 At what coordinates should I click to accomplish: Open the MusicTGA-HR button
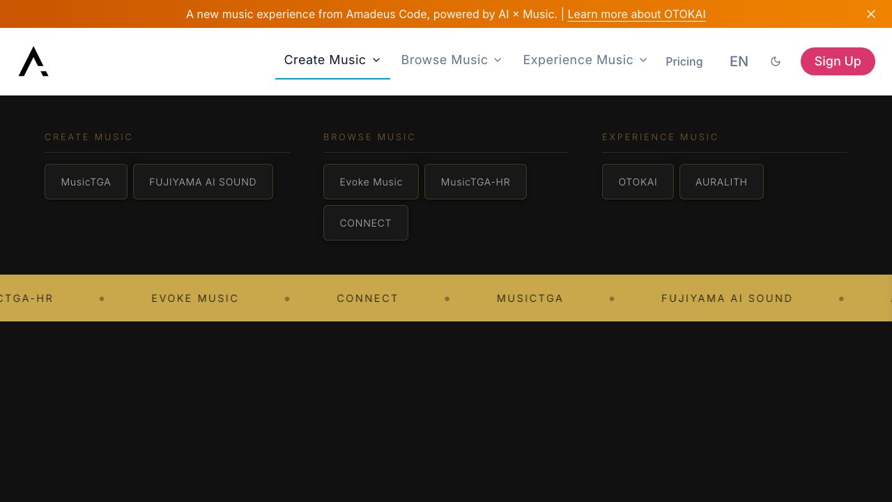click(x=475, y=181)
